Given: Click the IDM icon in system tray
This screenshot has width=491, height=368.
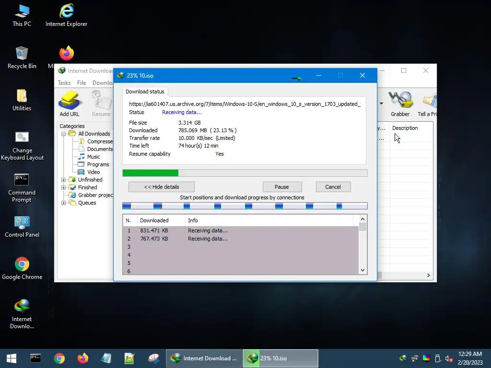Looking at the screenshot, I should [x=403, y=358].
